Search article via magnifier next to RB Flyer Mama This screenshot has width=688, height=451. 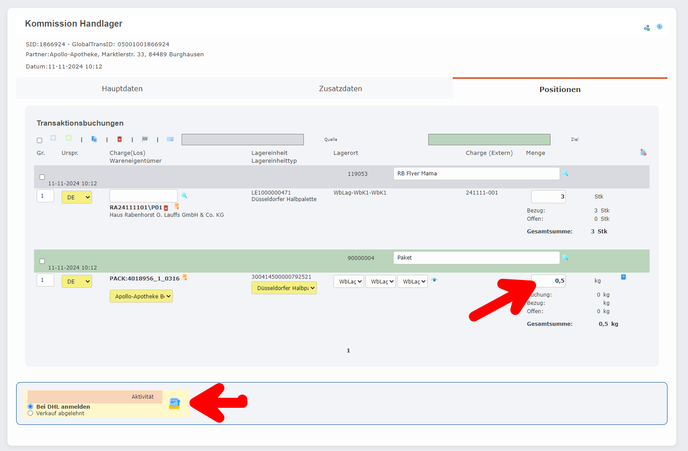(x=565, y=173)
